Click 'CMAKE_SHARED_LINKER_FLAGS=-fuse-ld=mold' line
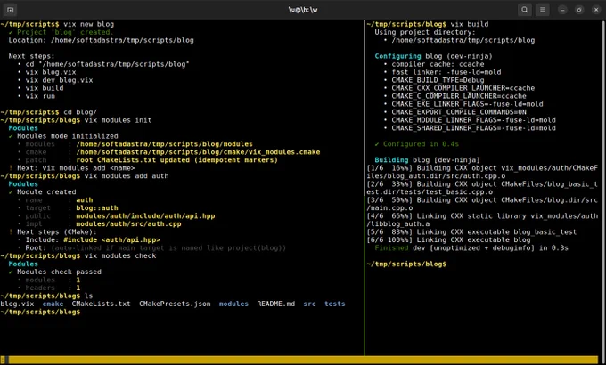The height and width of the screenshot is (365, 606). point(474,128)
